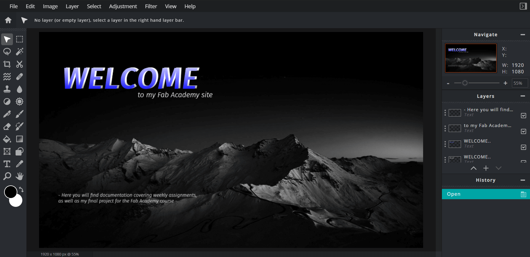Select the Magic Wand tool
This screenshot has width=530, height=257.
click(x=20, y=52)
